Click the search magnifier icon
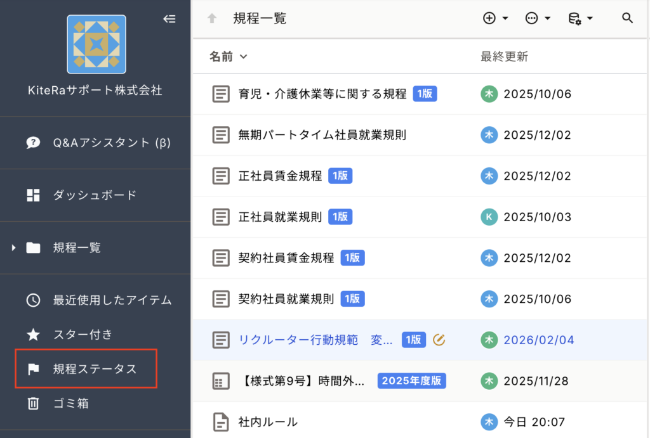 (627, 18)
